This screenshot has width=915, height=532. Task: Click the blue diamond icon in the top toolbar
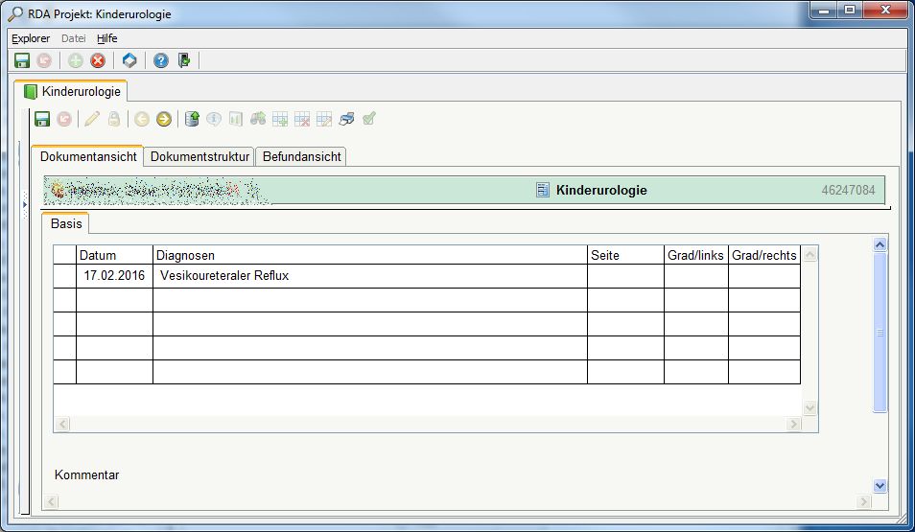pos(129,60)
